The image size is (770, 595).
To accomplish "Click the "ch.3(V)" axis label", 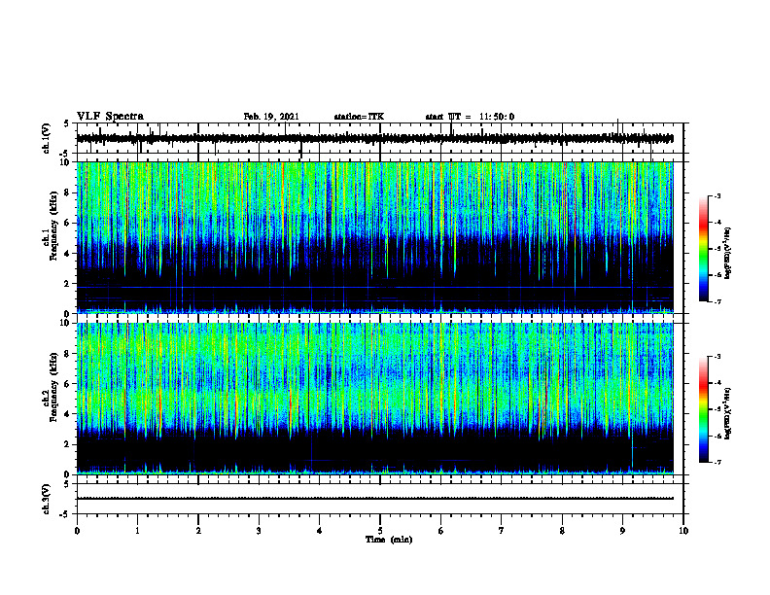I will click(x=47, y=500).
